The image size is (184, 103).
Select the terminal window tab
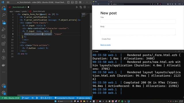pos(101,51)
